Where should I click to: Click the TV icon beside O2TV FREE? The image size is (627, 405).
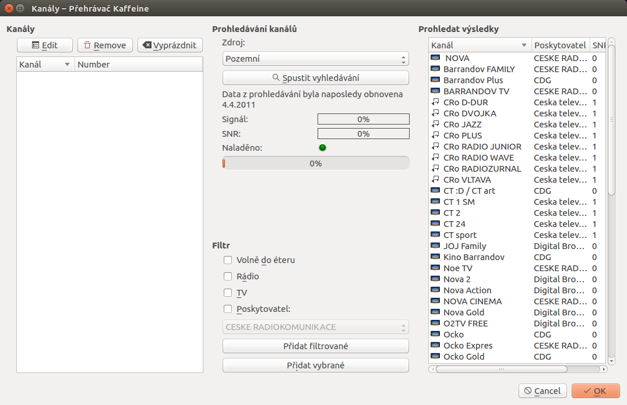(x=435, y=324)
